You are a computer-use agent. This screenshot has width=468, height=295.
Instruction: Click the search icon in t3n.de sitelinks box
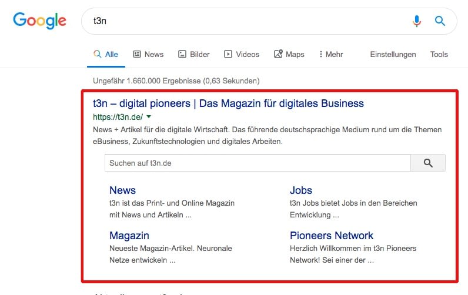428,163
